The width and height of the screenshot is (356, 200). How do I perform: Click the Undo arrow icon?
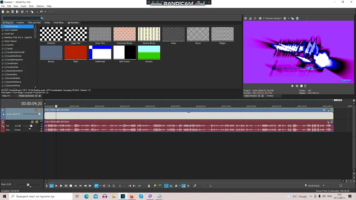pos(41,12)
